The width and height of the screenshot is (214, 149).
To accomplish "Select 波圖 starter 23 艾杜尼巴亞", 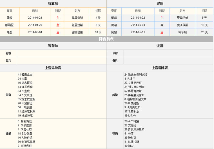I will (133, 83).
